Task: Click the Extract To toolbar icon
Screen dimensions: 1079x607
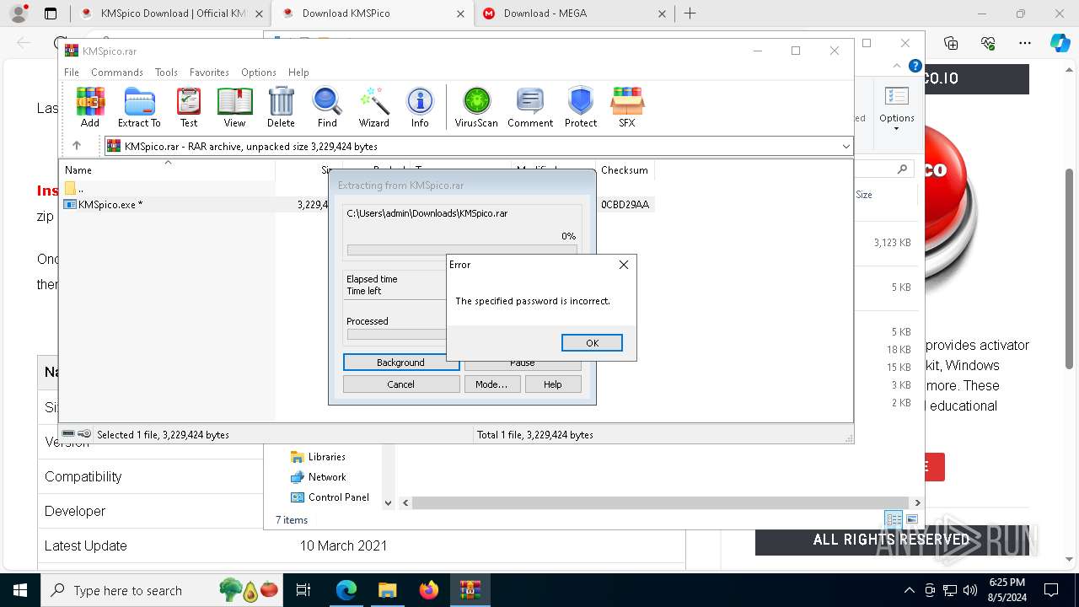Action: (x=139, y=107)
